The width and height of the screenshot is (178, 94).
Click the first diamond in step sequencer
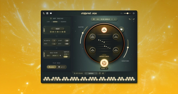[x=44, y=80]
